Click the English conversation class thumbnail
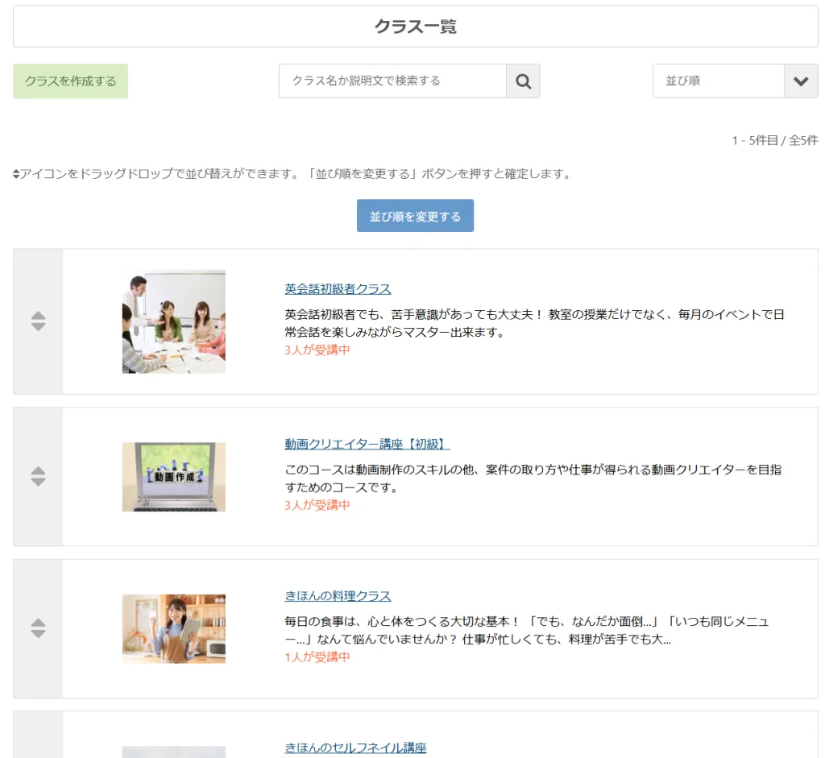This screenshot has height=758, width=825. pyautogui.click(x=174, y=321)
